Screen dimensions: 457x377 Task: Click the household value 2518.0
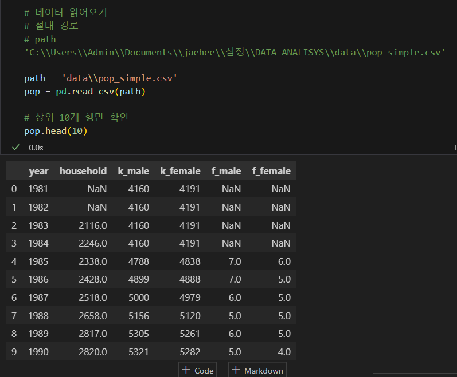pos(93,297)
